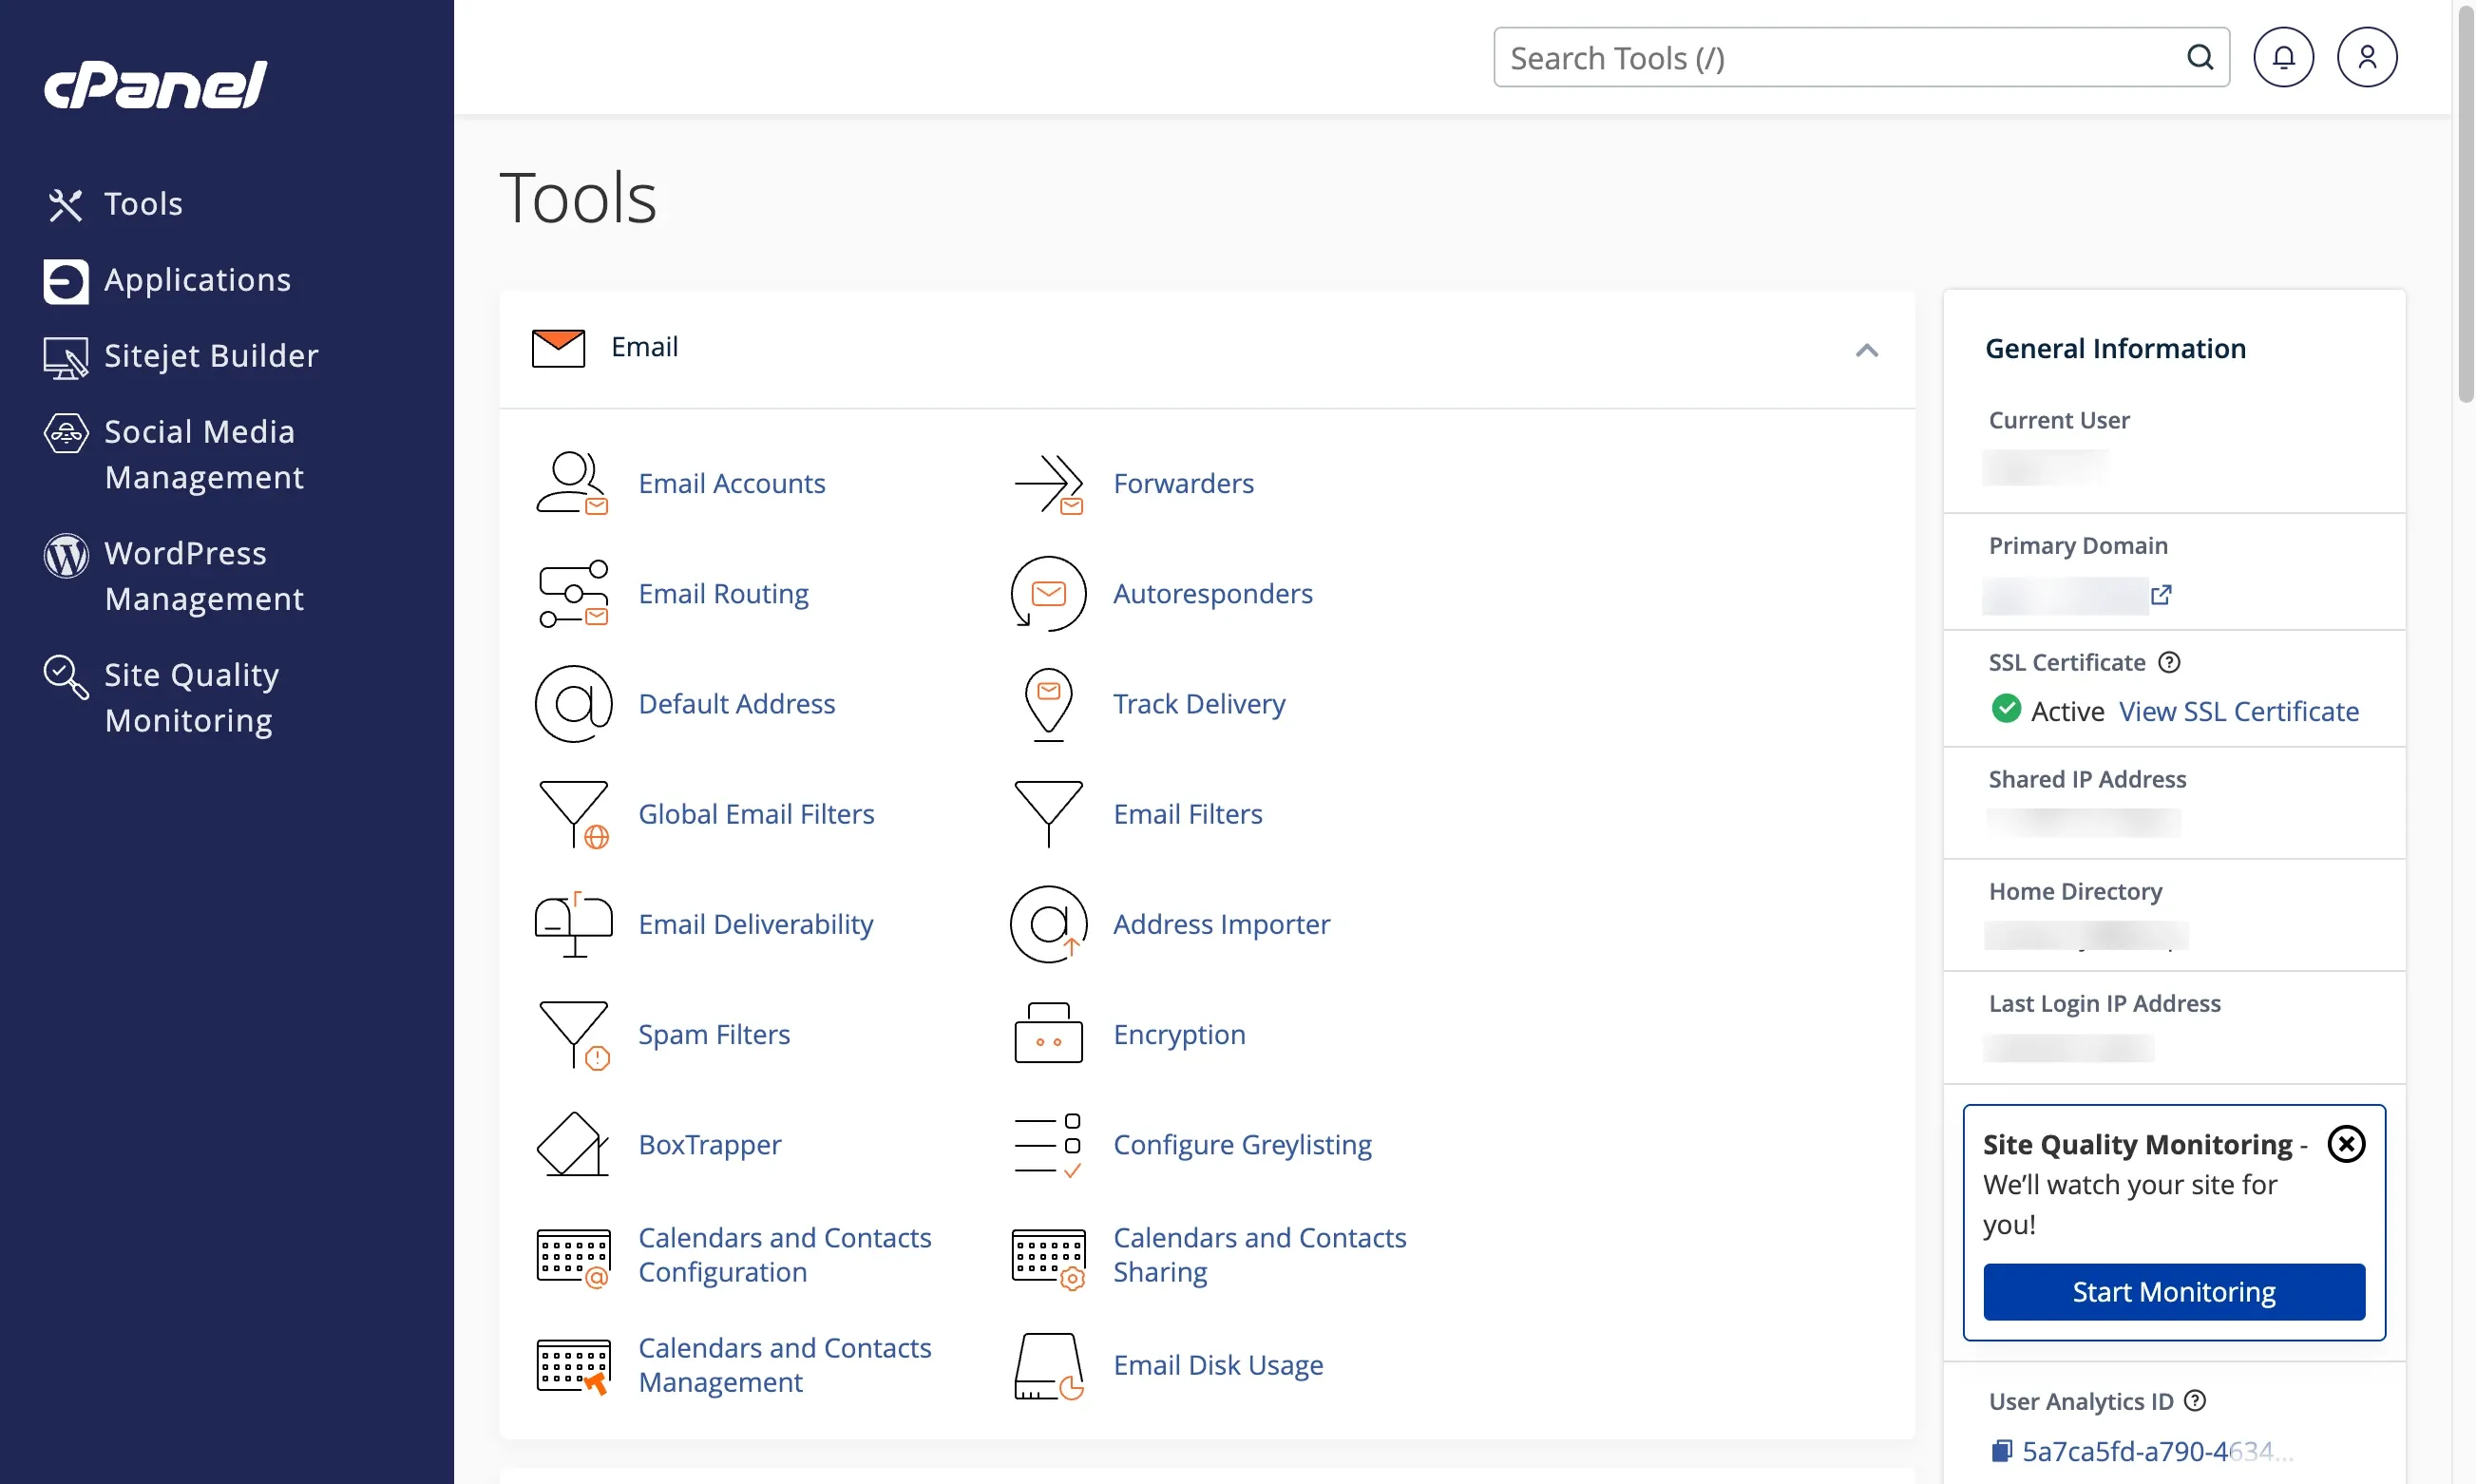The width and height of the screenshot is (2476, 1484).
Task: Click the cPanel logo
Action: (x=155, y=84)
